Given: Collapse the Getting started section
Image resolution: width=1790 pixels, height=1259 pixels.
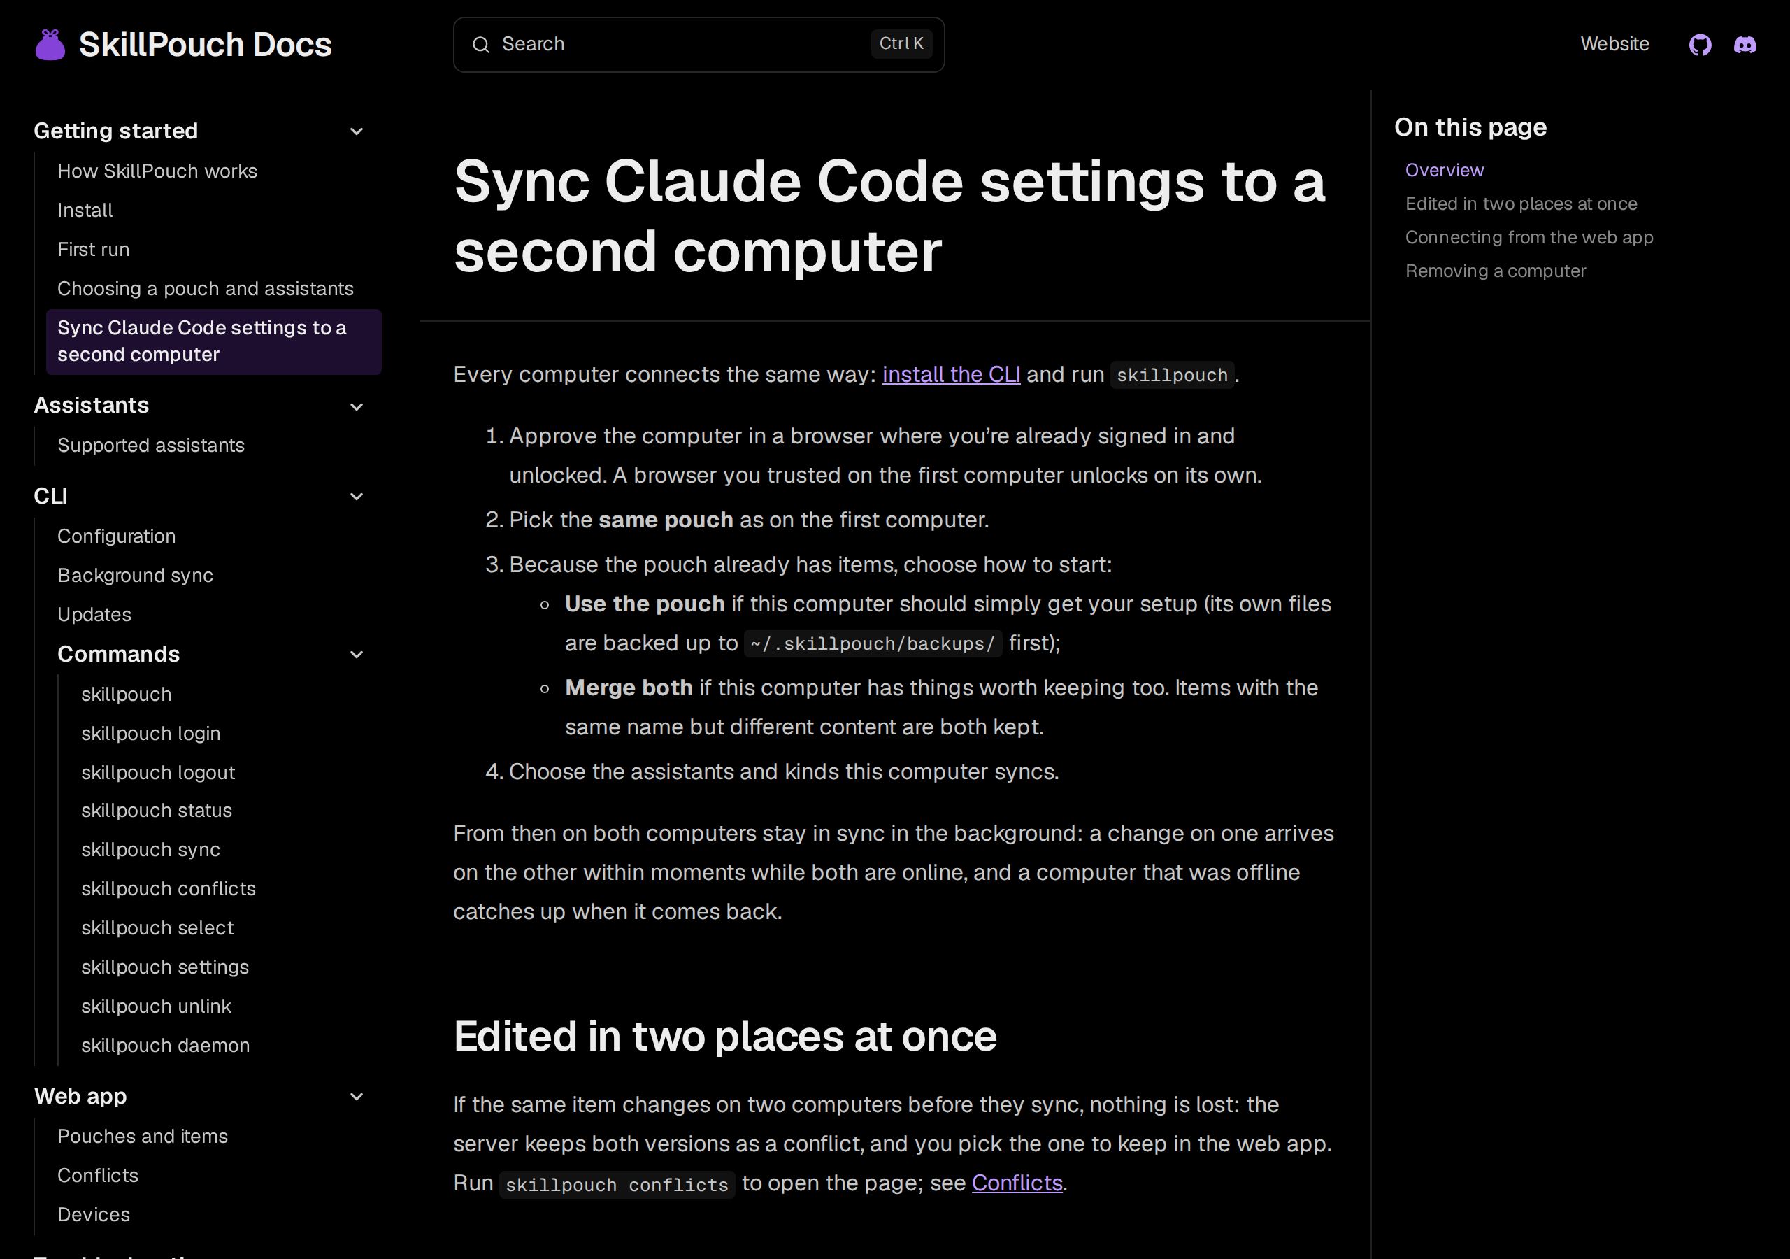Looking at the screenshot, I should [x=357, y=131].
